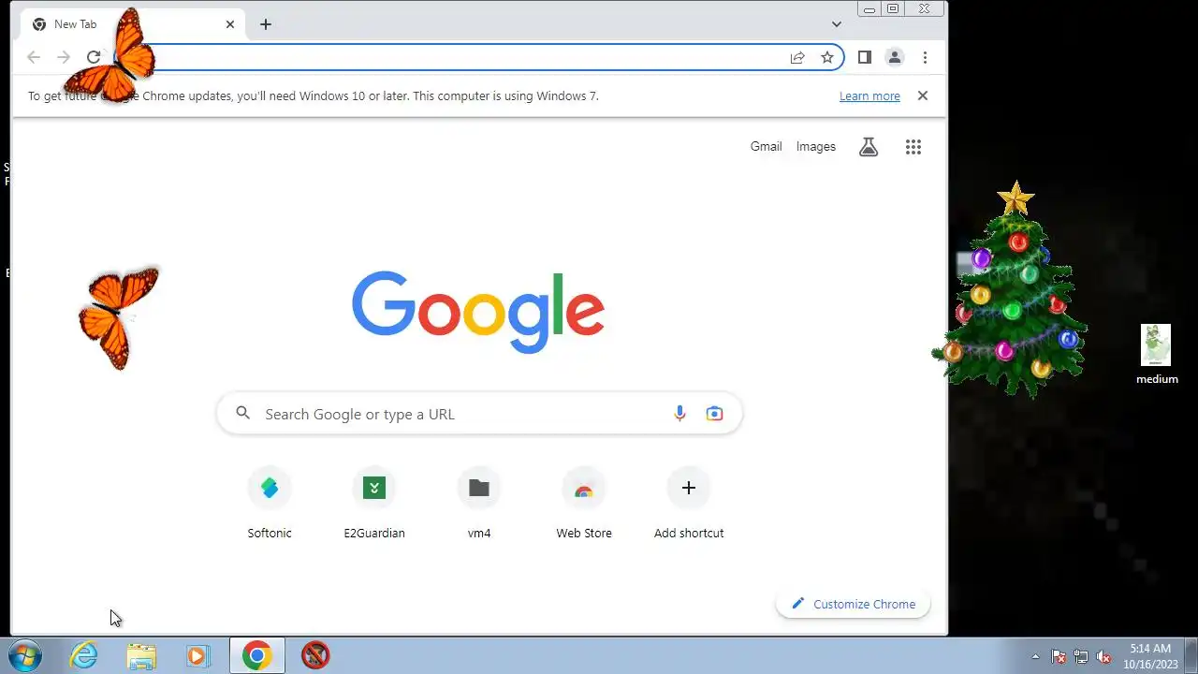The image size is (1198, 674).
Task: Click the Action Center flag tray icon
Action: 1059,656
